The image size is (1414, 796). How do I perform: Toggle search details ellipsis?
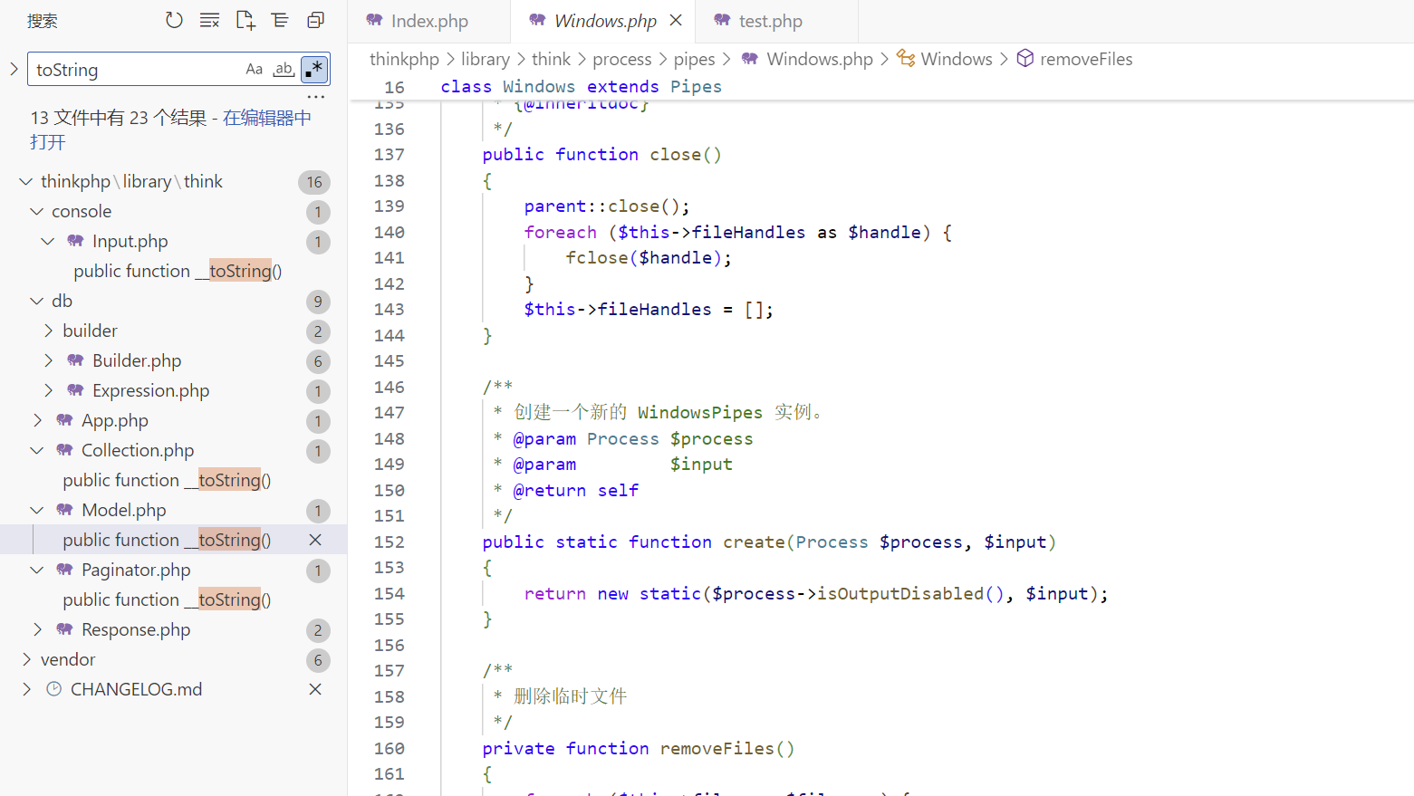click(x=315, y=96)
